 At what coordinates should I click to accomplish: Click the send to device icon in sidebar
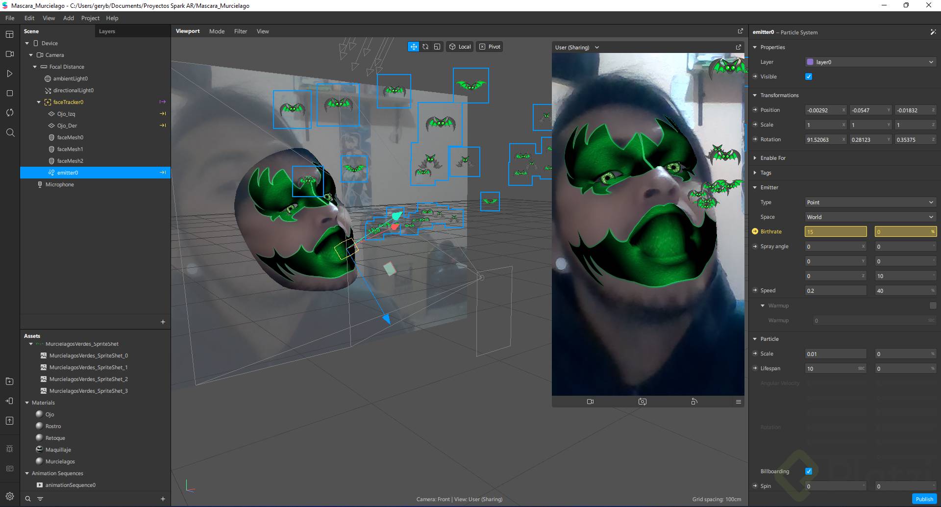point(9,401)
